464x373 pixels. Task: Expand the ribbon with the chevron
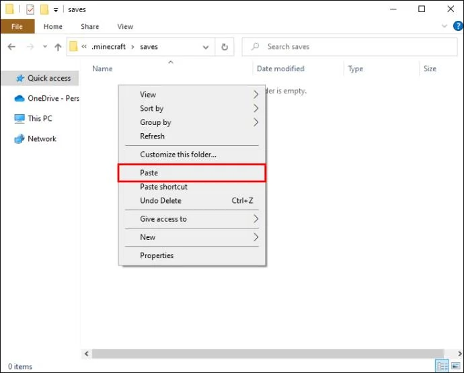[x=444, y=26]
